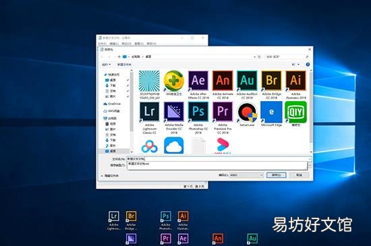Viewport: 371px width, 246px height.
Task: Click 此电脑 in the address breadcrumb
Action: pos(136,57)
